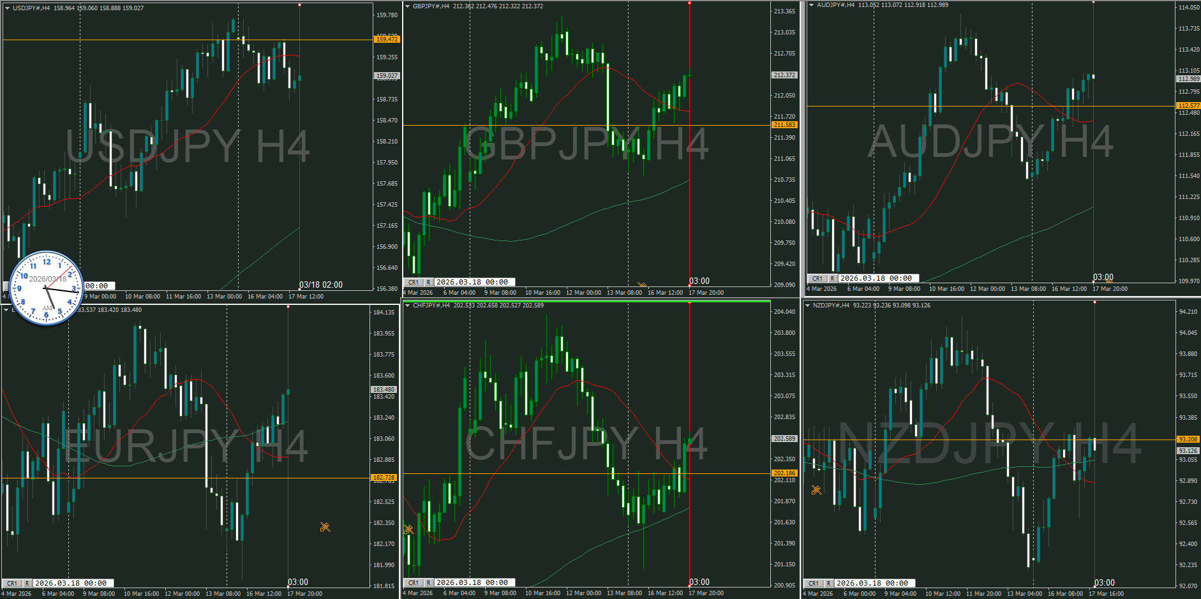Click the pencil marker on NZDJPY chart

pos(816,490)
